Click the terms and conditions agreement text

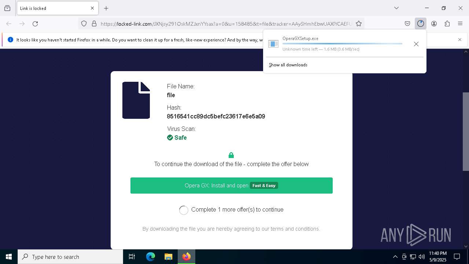pos(231,229)
